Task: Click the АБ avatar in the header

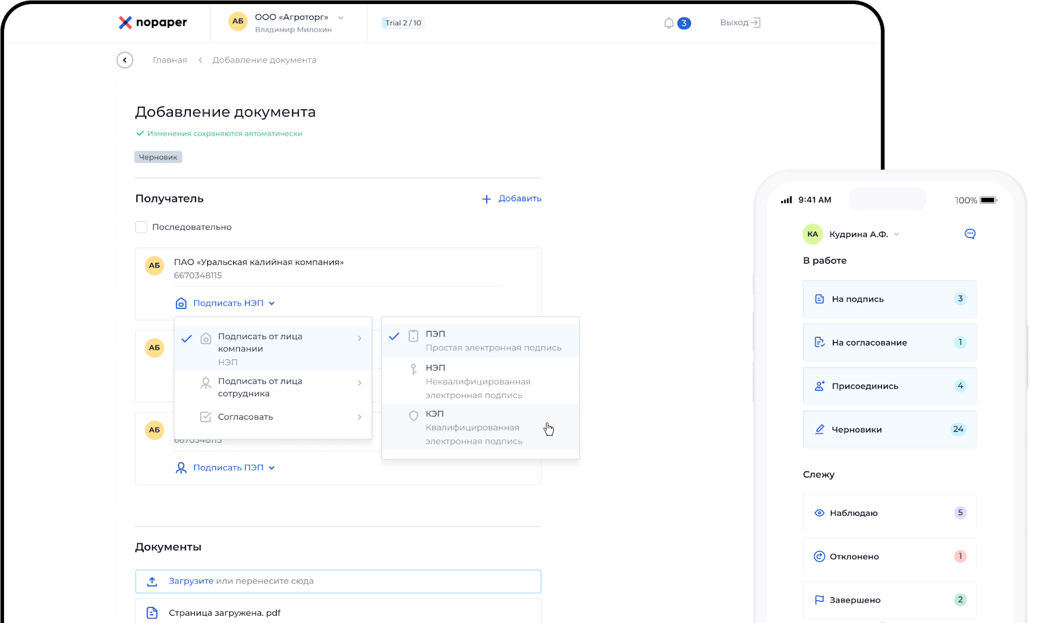Action: pyautogui.click(x=238, y=22)
